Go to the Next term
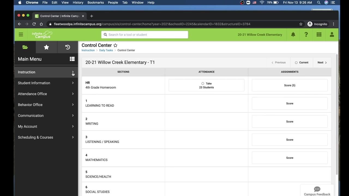 322,63
